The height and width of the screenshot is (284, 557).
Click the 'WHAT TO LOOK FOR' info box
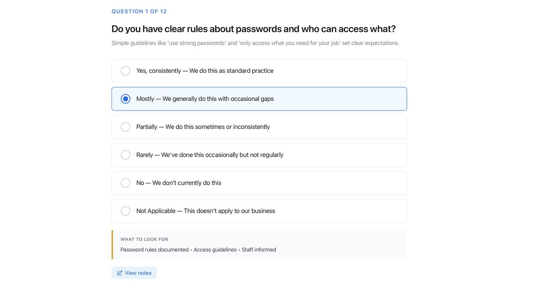tap(259, 244)
